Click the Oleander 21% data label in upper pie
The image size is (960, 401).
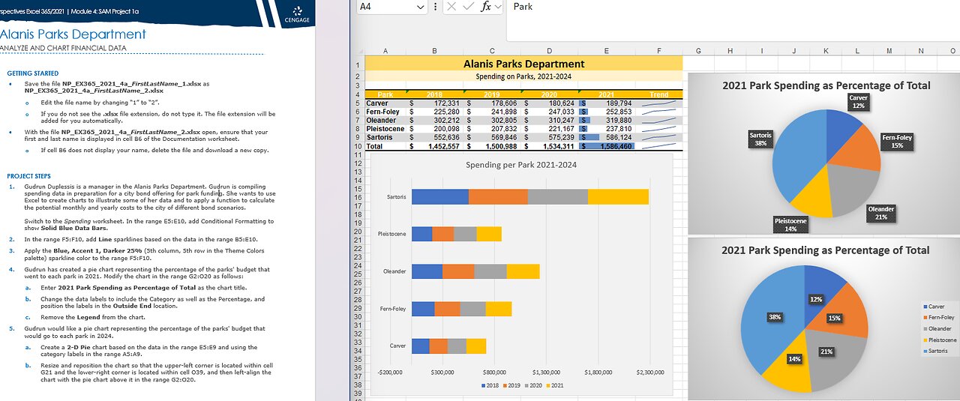[x=881, y=213]
